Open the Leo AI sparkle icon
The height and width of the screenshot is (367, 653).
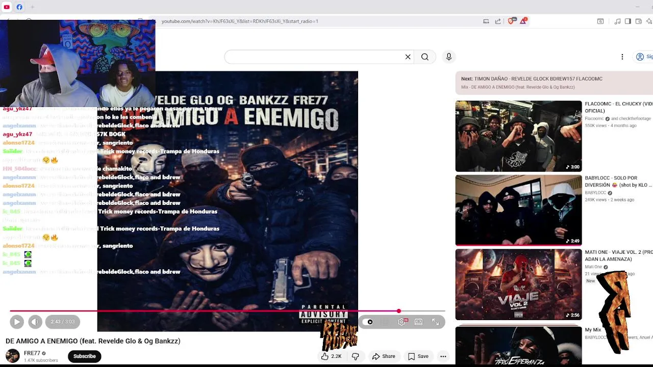pos(649,21)
